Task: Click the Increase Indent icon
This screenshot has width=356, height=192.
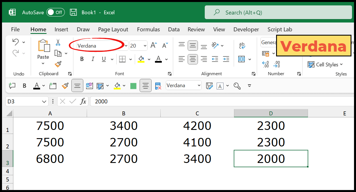Action: tap(226, 59)
